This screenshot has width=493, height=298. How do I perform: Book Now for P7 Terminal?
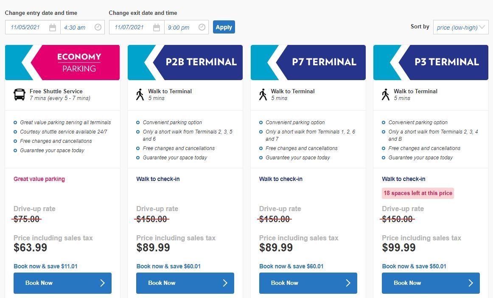[308, 283]
